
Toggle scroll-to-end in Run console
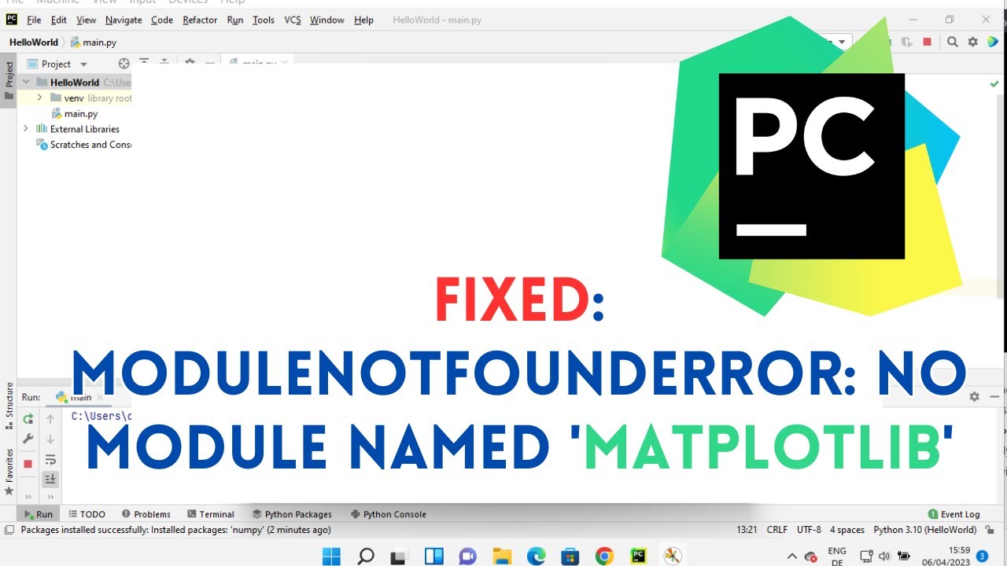50,479
